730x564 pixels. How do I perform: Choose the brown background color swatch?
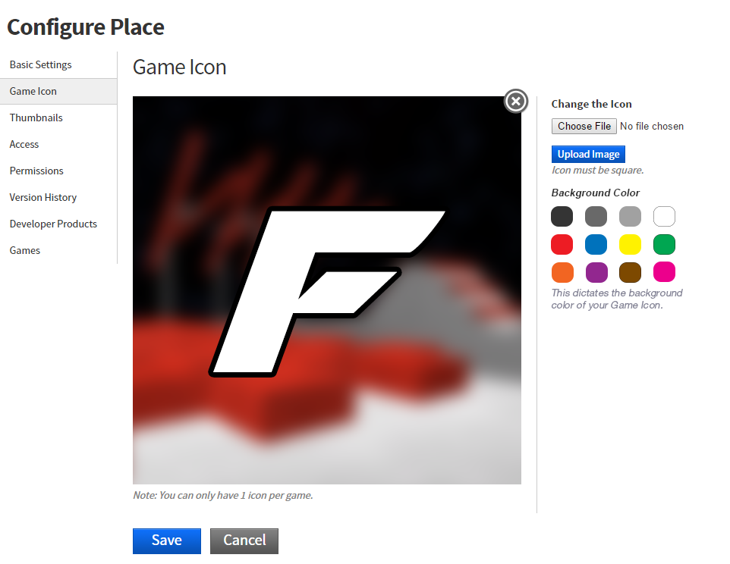pos(630,272)
